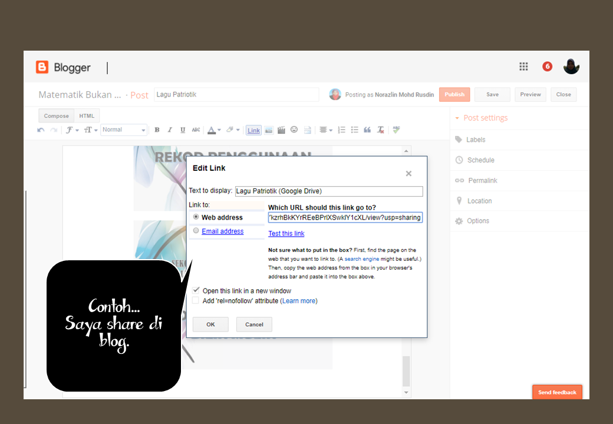Publish the blog post
The width and height of the screenshot is (613, 424).
pyautogui.click(x=454, y=94)
